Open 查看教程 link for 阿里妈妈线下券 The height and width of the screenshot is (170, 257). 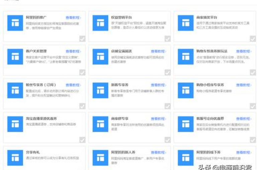(x=244, y=152)
